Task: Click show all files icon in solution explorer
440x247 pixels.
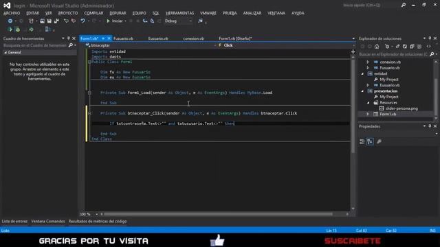Action: coord(419,47)
